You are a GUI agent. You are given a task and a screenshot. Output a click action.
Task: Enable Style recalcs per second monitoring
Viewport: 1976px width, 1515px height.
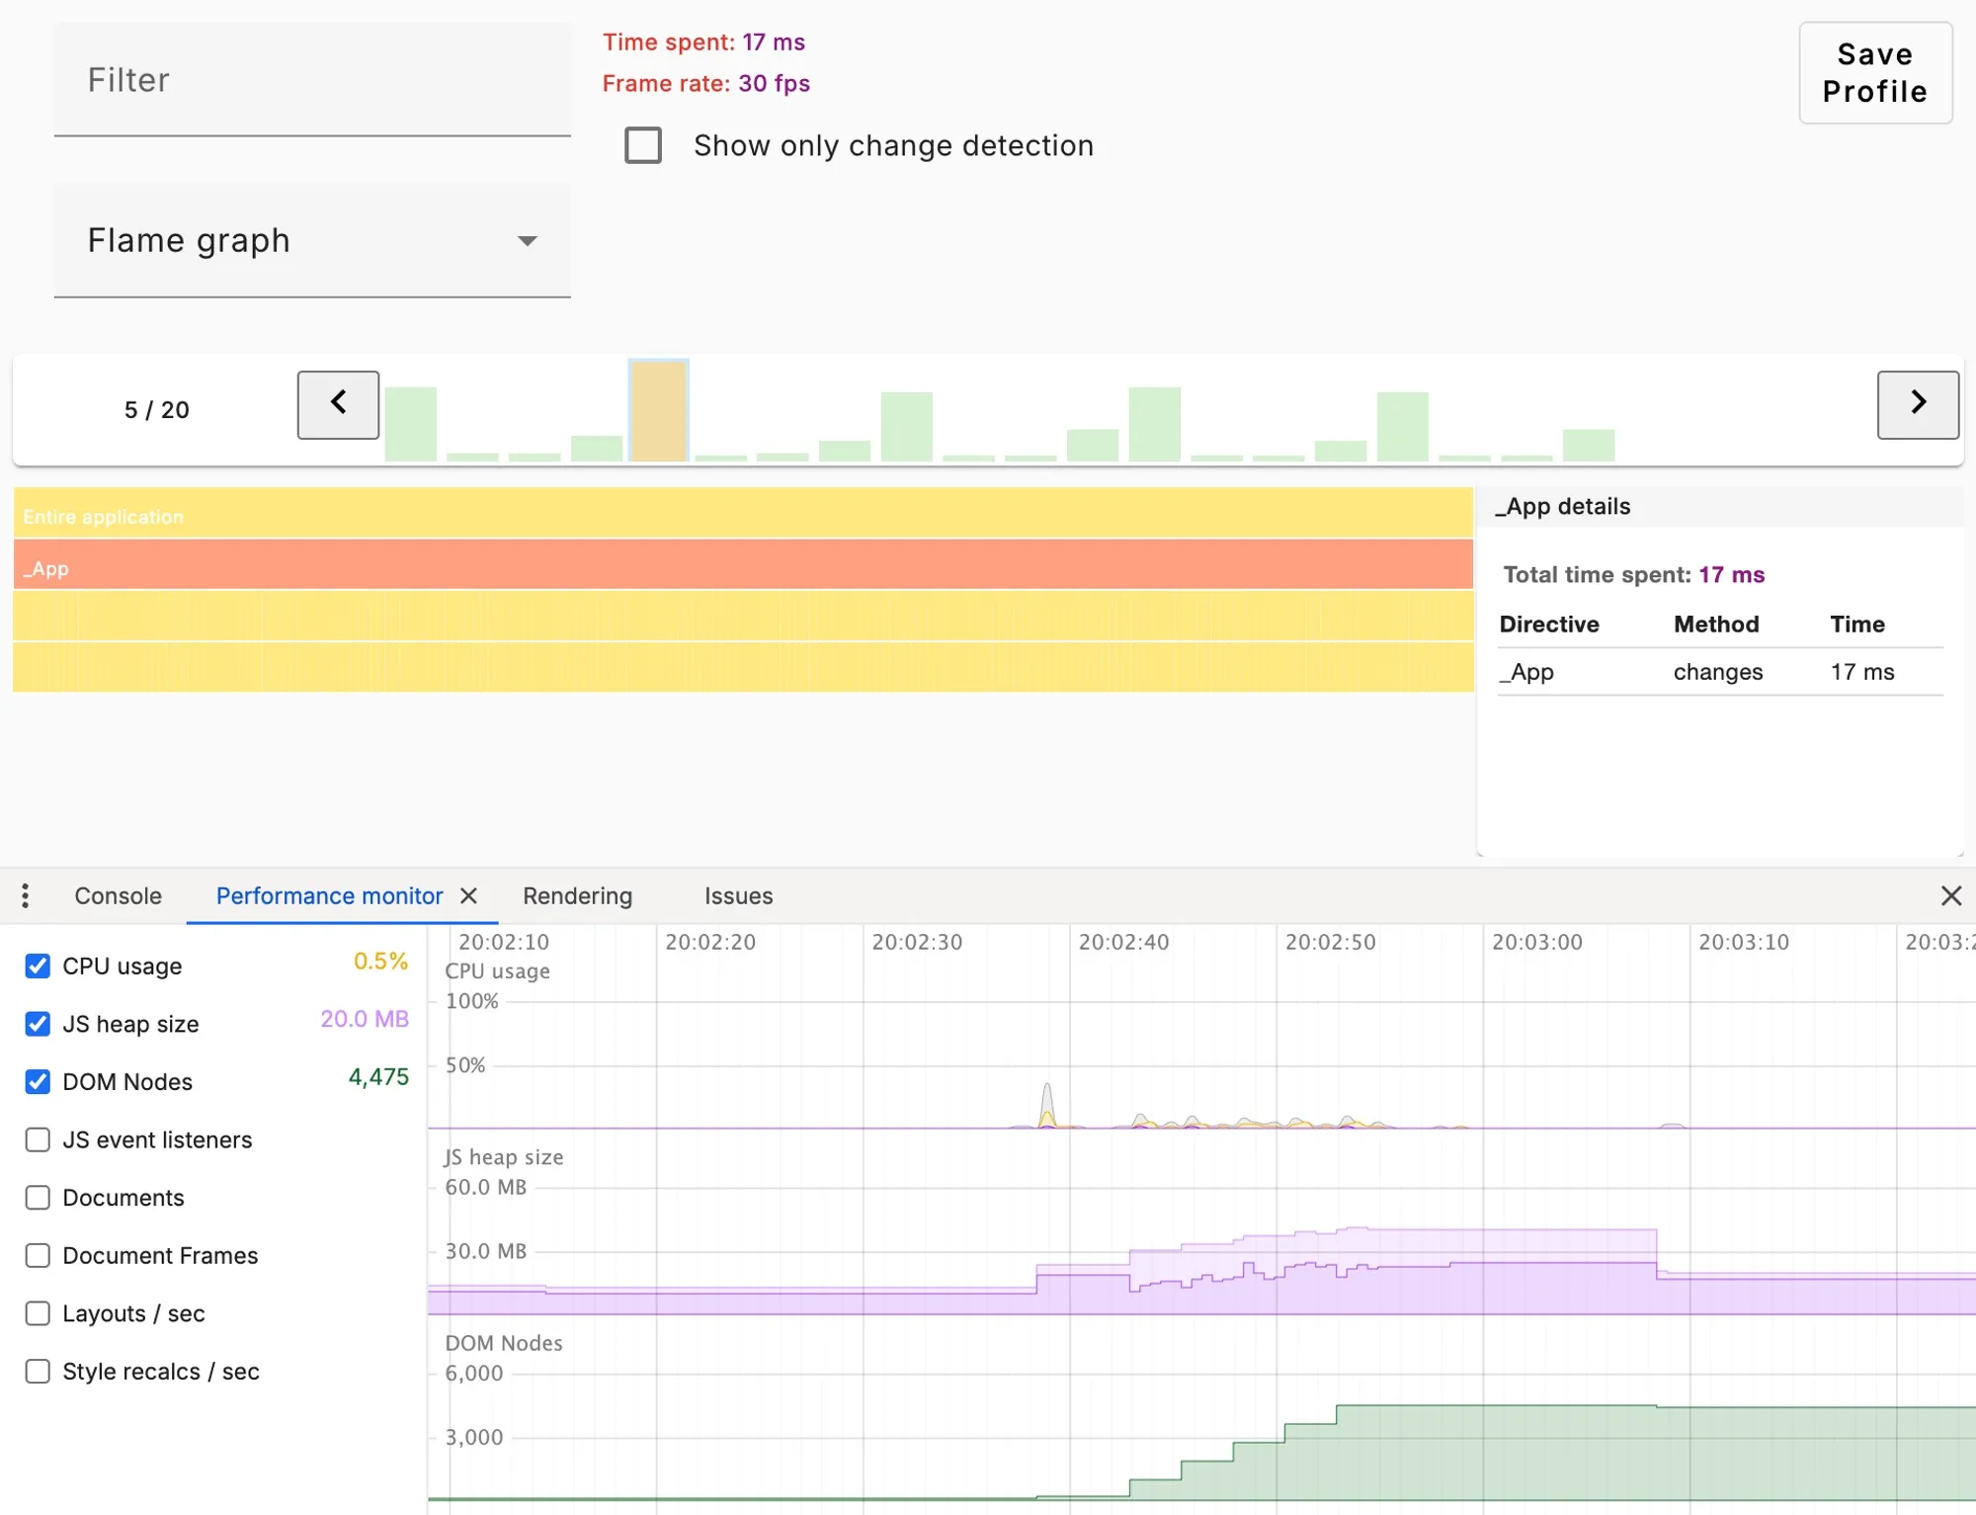[38, 1371]
